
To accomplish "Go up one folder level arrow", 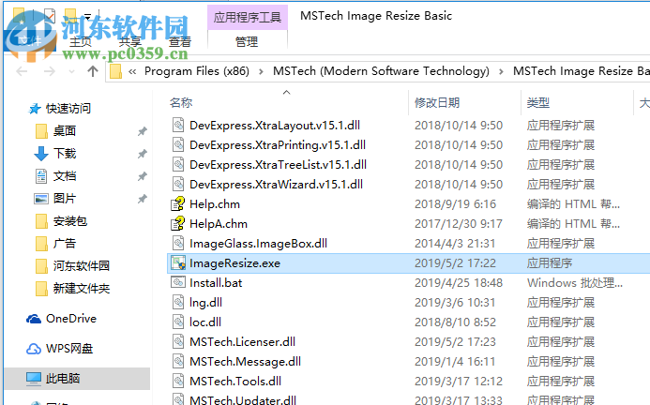I will click(93, 71).
